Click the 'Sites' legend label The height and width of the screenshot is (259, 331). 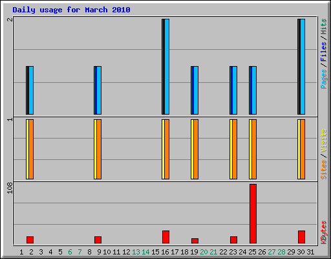point(323,170)
